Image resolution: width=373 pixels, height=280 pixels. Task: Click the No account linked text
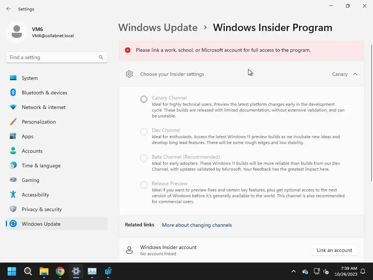(158, 254)
